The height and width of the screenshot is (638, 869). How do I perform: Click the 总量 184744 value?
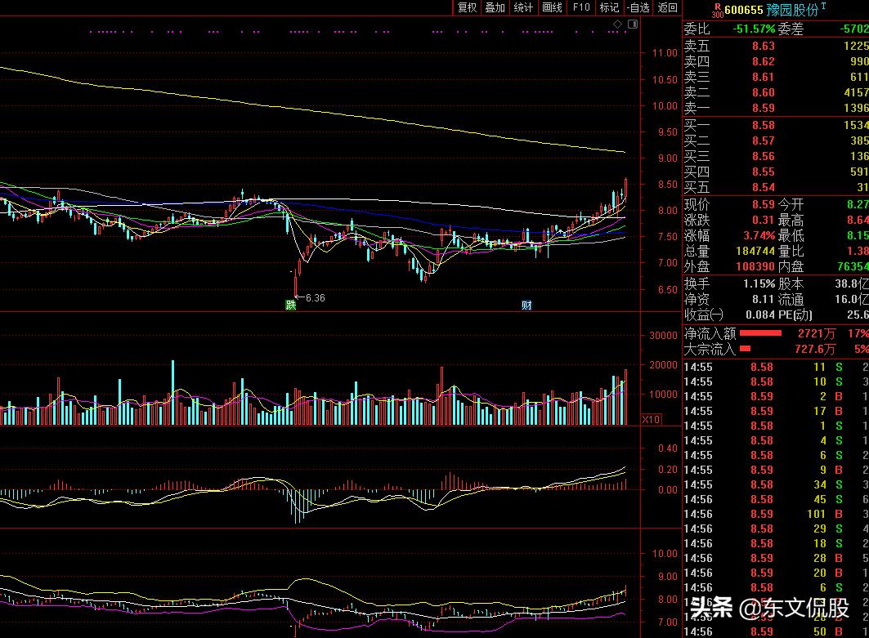(x=755, y=251)
